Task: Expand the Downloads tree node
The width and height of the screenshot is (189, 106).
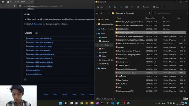Action: (x=97, y=45)
